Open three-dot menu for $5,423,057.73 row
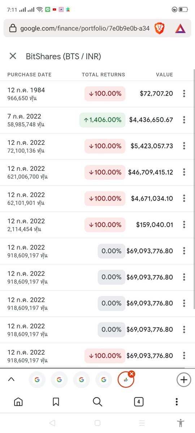Viewport: 195px width, 433px height. click(184, 146)
